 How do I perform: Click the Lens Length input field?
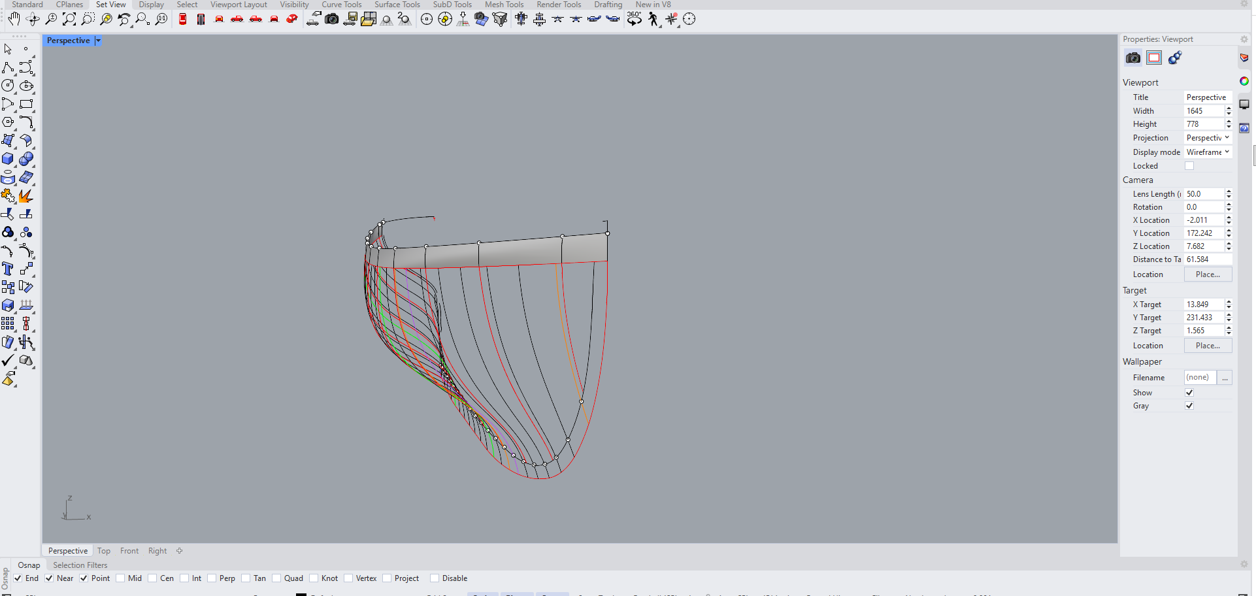[x=1204, y=194]
